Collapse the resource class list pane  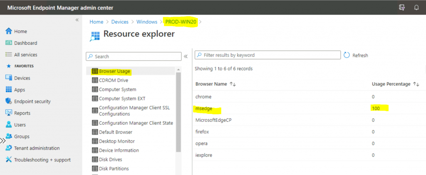[186, 57]
